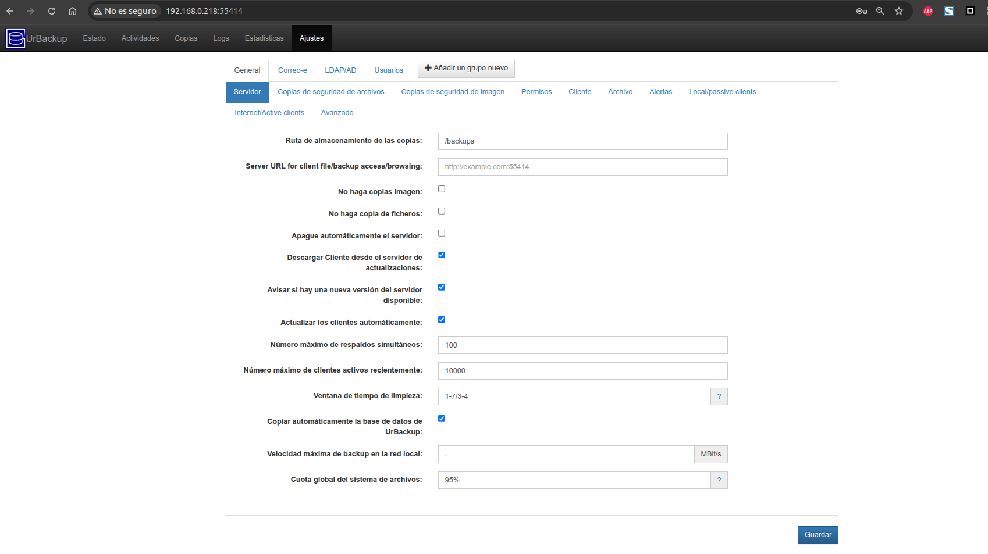The height and width of the screenshot is (554, 988).
Task: Open the browser zoom magnifier icon
Action: [x=880, y=11]
